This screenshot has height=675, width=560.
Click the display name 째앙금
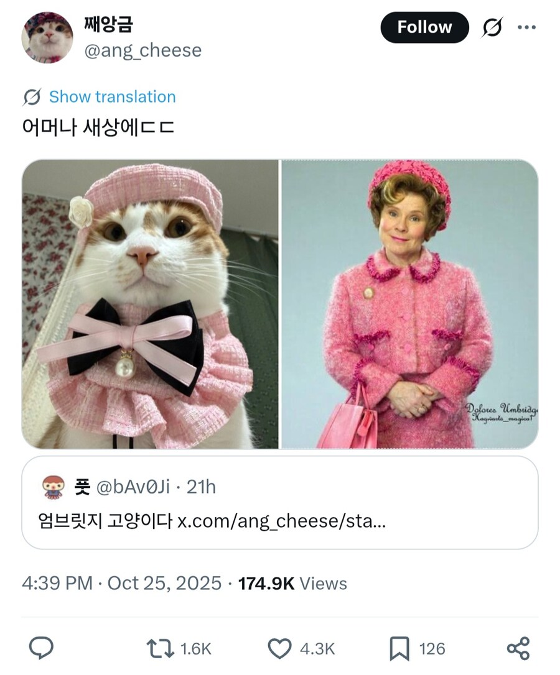tap(108, 25)
